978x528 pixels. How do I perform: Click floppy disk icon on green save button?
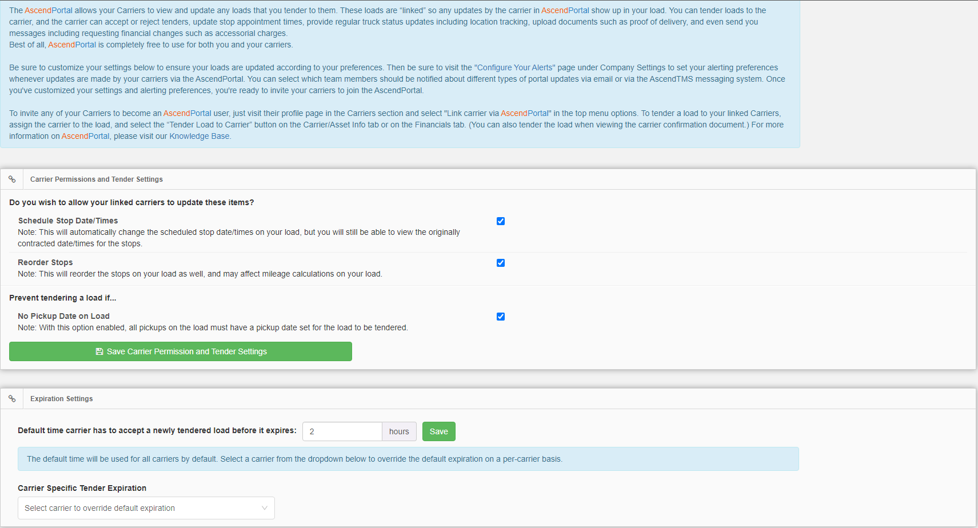click(x=99, y=351)
